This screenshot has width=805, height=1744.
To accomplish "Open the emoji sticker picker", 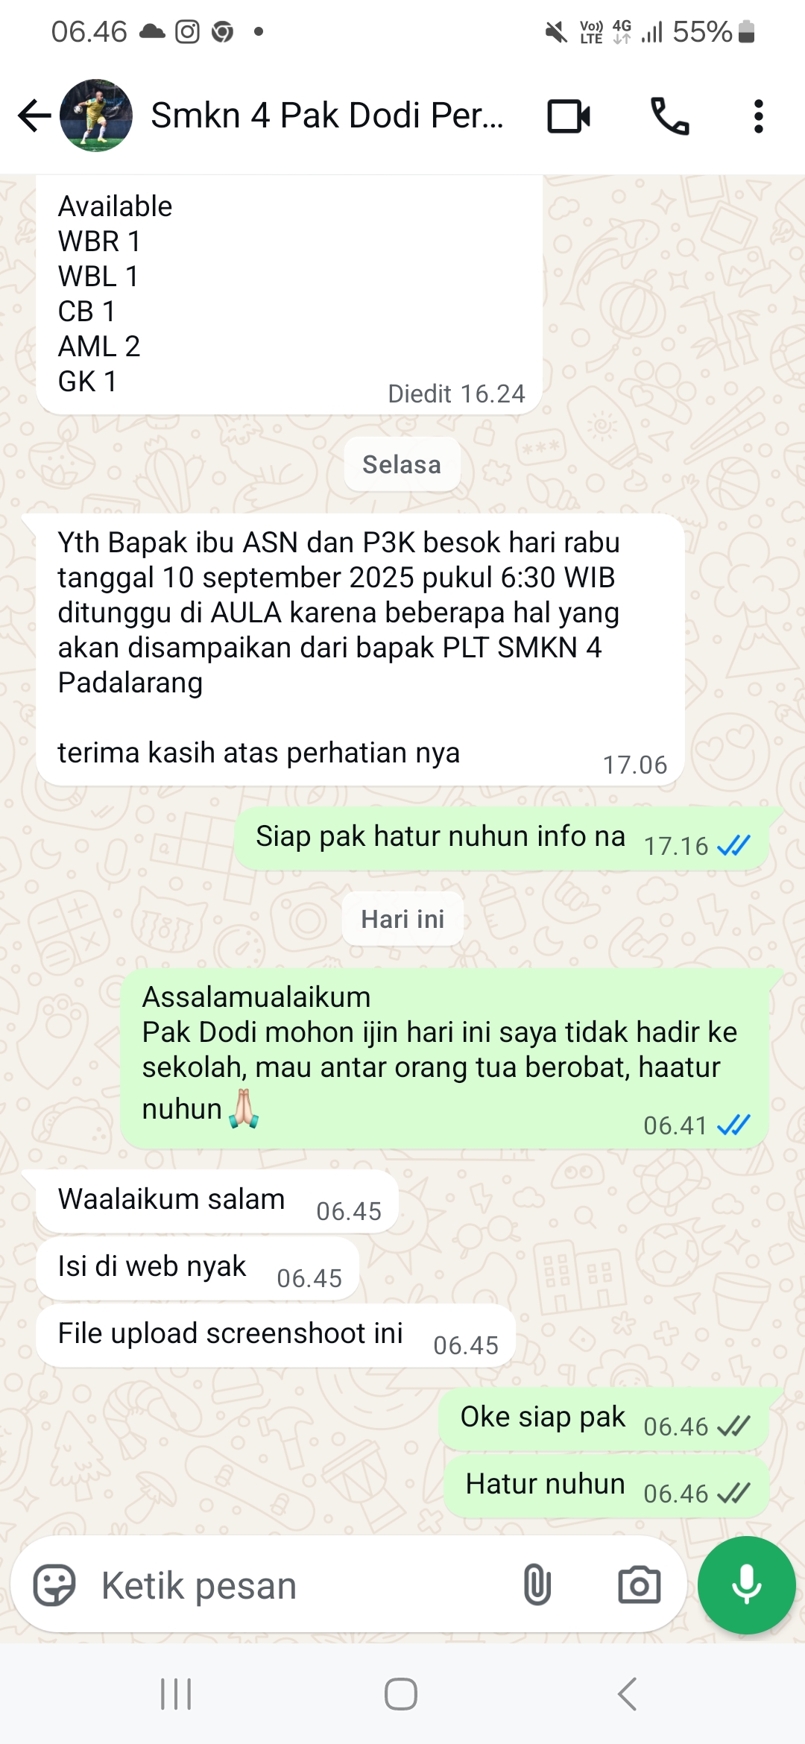I will click(54, 1585).
